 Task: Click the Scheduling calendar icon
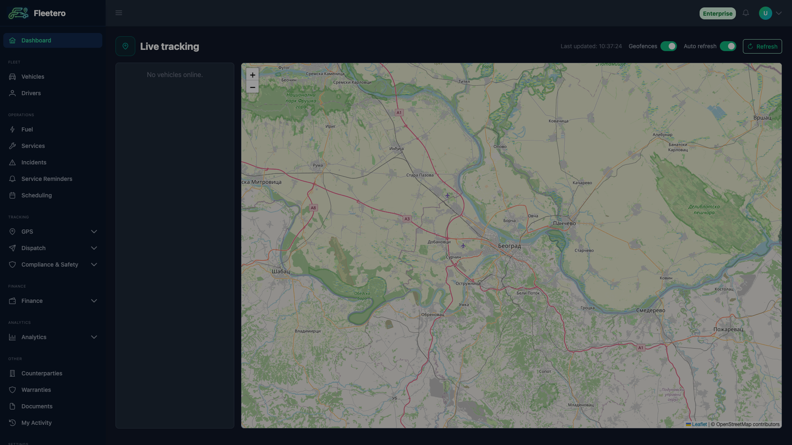[x=12, y=195]
